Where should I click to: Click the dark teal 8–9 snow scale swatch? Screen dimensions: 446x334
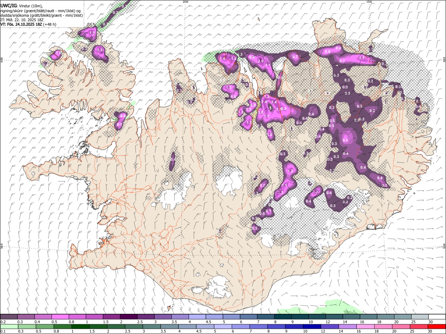(283, 317)
